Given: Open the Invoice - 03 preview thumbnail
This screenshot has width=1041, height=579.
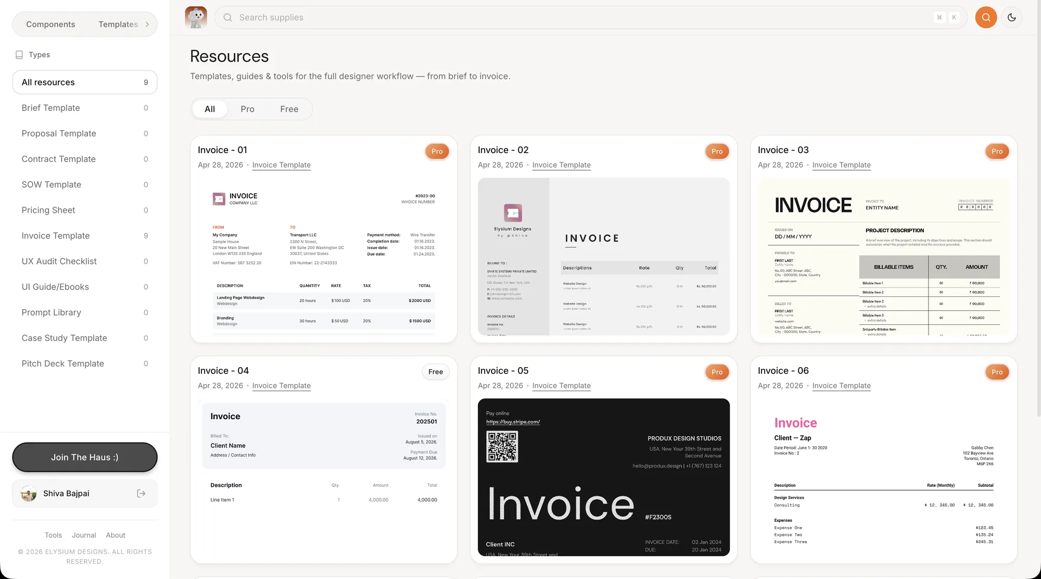Looking at the screenshot, I should [x=884, y=257].
